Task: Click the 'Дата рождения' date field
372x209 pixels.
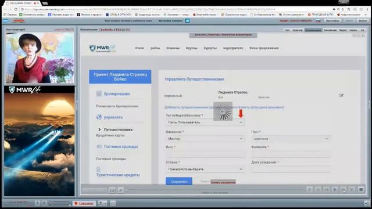Action: pos(291,169)
